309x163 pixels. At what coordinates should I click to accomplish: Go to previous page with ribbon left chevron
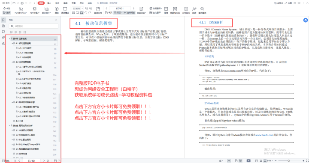tap(106, 9)
